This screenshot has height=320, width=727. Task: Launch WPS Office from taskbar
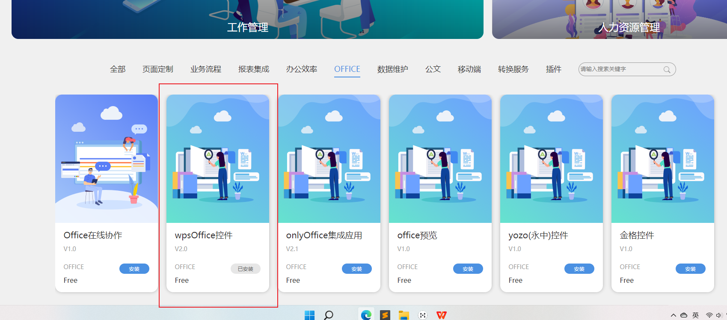[442, 315]
